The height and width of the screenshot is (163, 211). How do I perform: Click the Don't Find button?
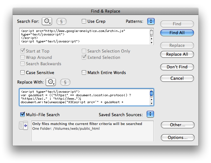tap(177, 67)
